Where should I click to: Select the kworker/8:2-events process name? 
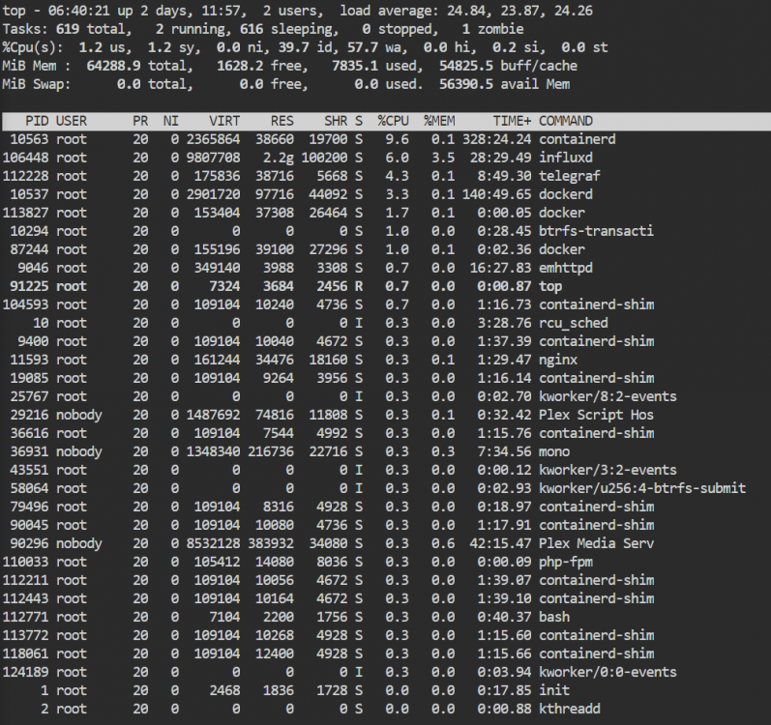(608, 396)
